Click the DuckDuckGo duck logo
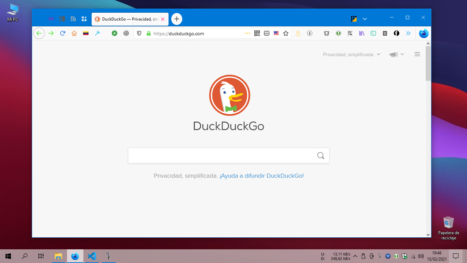 point(230,95)
